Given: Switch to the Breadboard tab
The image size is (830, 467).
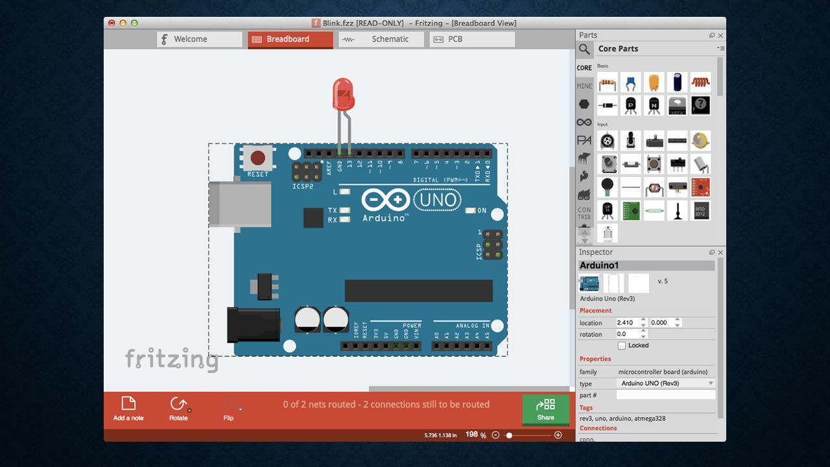Looking at the screenshot, I should tap(290, 39).
